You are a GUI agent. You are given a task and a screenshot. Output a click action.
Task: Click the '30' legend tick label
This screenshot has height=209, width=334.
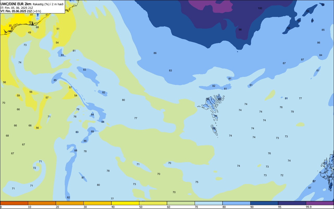click(x=85, y=207)
